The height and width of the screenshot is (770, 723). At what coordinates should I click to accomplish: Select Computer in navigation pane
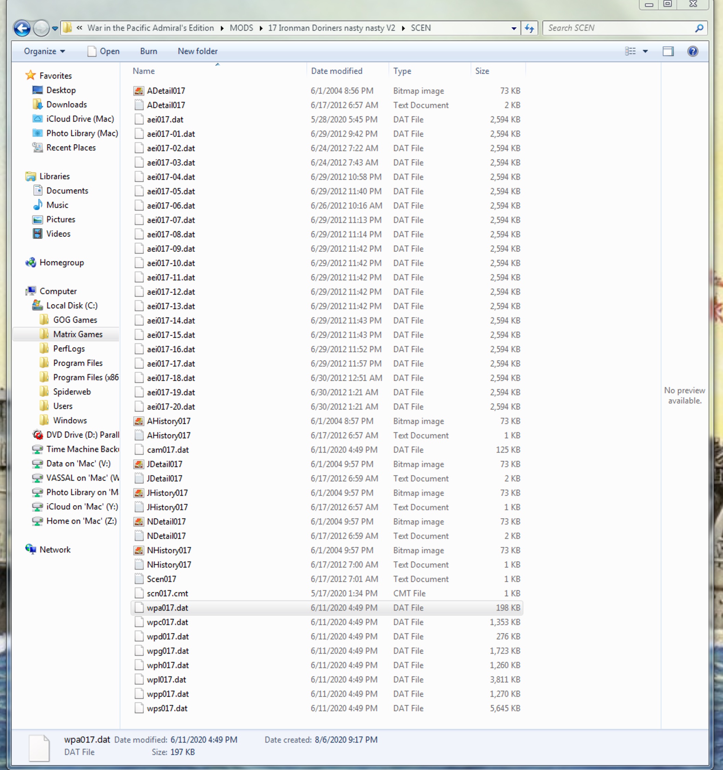pyautogui.click(x=58, y=291)
